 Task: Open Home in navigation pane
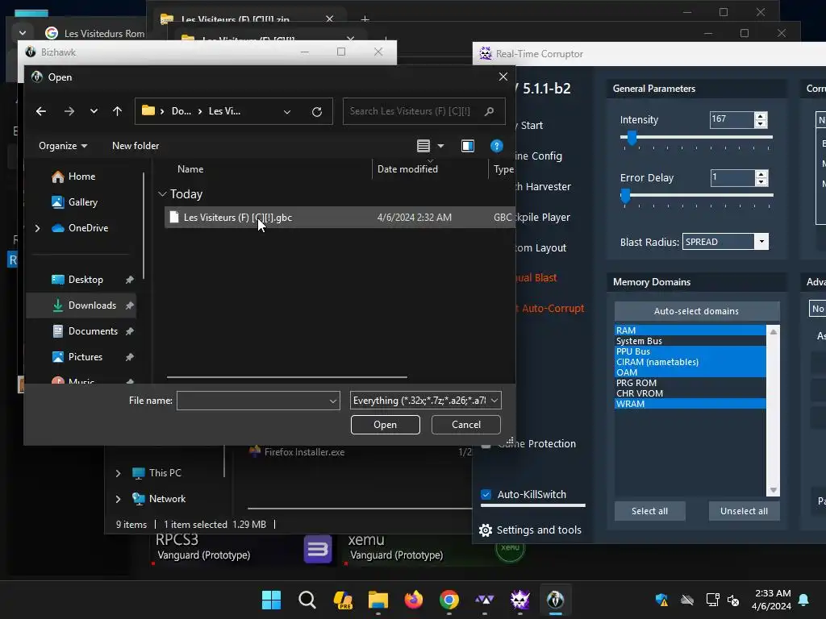73,177
